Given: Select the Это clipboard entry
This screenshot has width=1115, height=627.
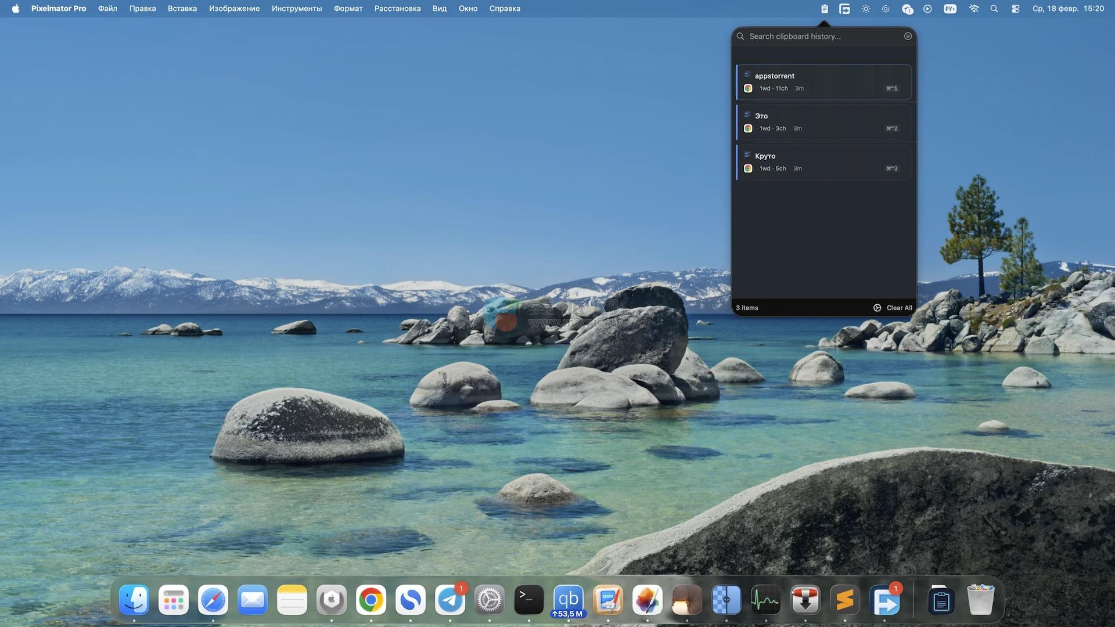Looking at the screenshot, I should point(823,122).
